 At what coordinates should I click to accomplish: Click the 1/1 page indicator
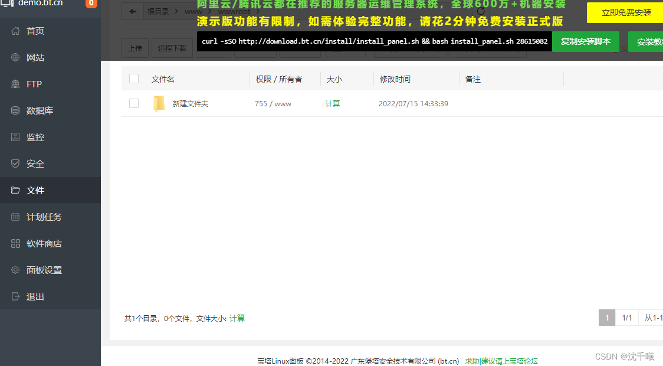click(626, 318)
